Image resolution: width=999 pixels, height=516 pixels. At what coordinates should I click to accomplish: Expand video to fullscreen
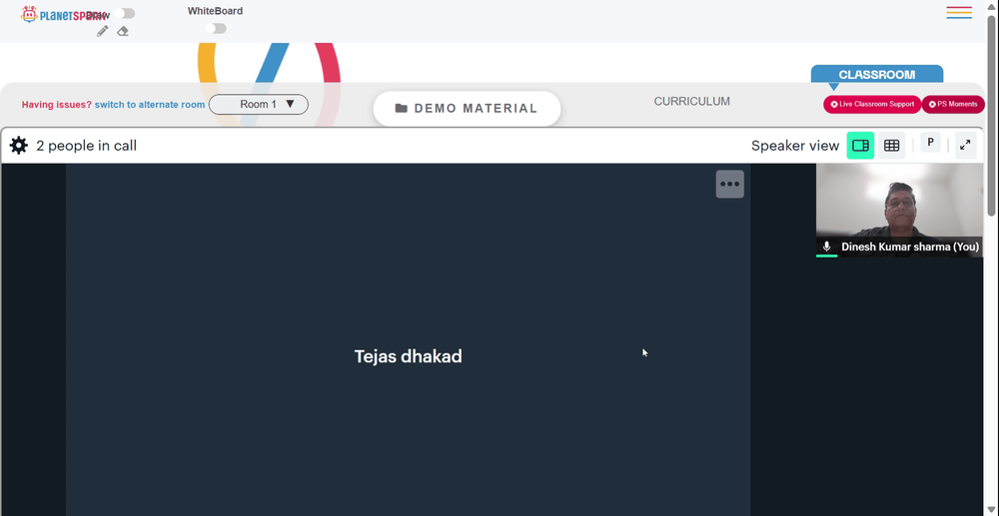[x=965, y=145]
